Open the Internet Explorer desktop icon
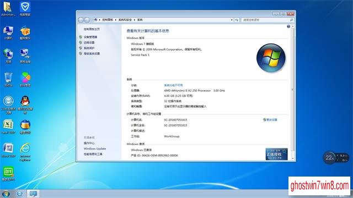 tap(25, 152)
